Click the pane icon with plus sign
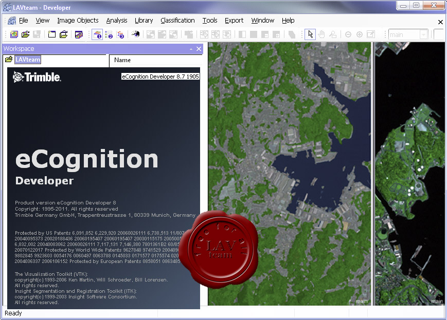The image size is (447, 320). tap(276, 35)
